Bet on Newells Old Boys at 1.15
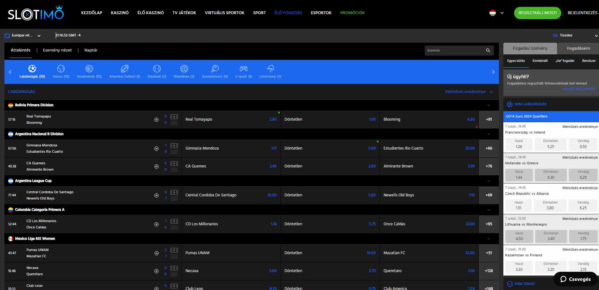 pos(429,195)
